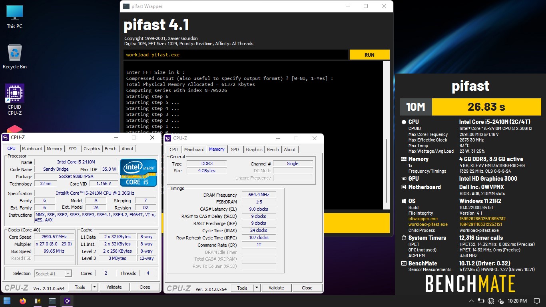Open the Bench tab in left CPU-Z
This screenshot has width=546, height=307.
coord(111,149)
